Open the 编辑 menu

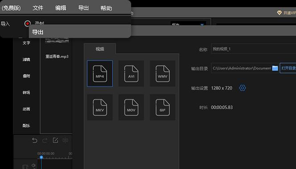(x=61, y=8)
